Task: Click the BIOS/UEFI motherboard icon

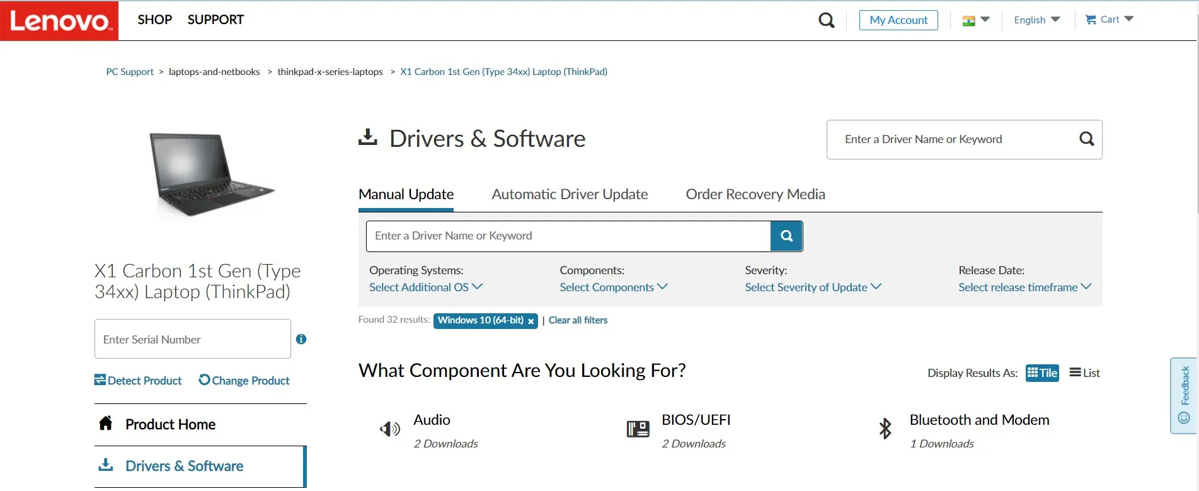Action: pos(638,429)
